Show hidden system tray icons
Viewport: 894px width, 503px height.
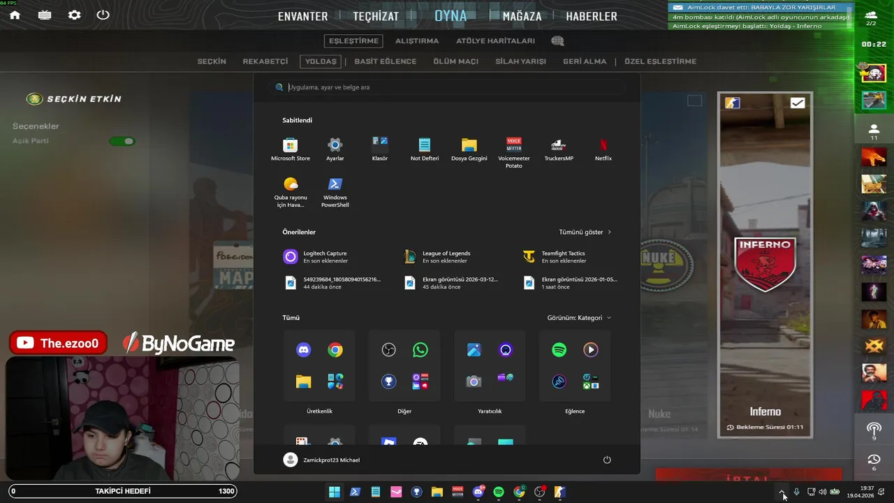pos(782,492)
